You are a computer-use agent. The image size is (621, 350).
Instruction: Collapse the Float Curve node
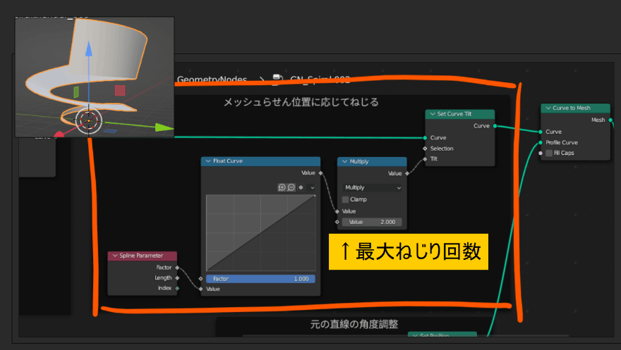pyautogui.click(x=208, y=161)
